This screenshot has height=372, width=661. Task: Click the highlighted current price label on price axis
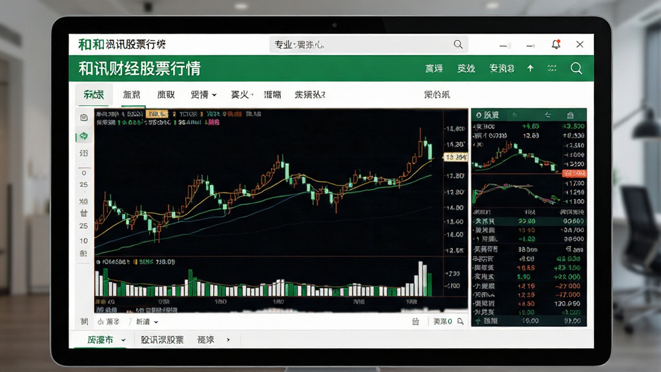click(x=456, y=157)
